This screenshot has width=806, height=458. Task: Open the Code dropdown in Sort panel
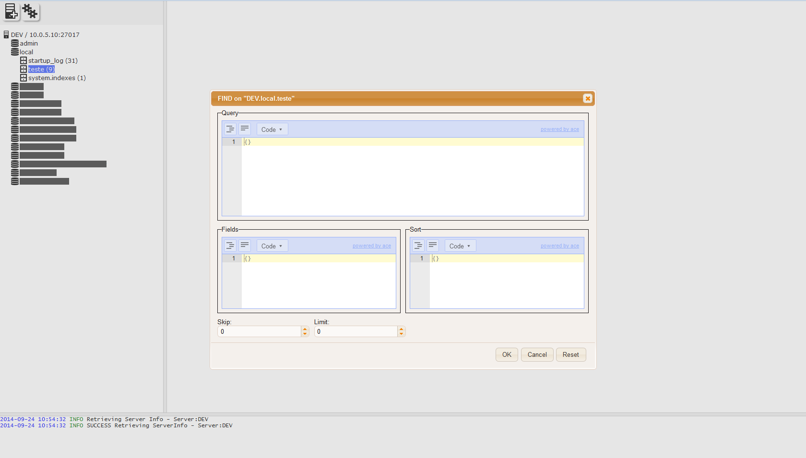pyautogui.click(x=460, y=245)
